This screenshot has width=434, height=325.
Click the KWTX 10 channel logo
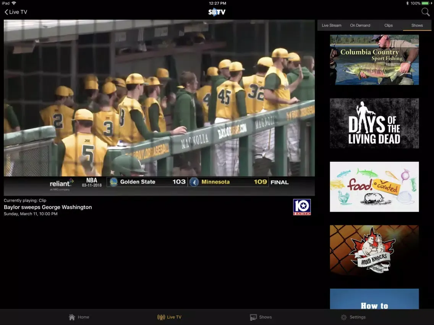[x=302, y=207]
